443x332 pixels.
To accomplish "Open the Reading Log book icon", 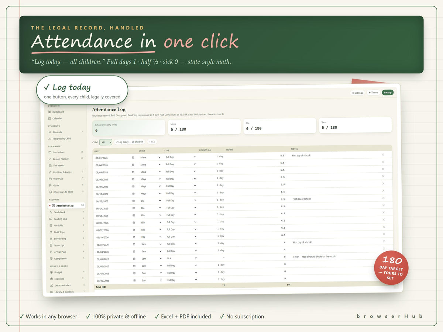I will pos(51,219).
